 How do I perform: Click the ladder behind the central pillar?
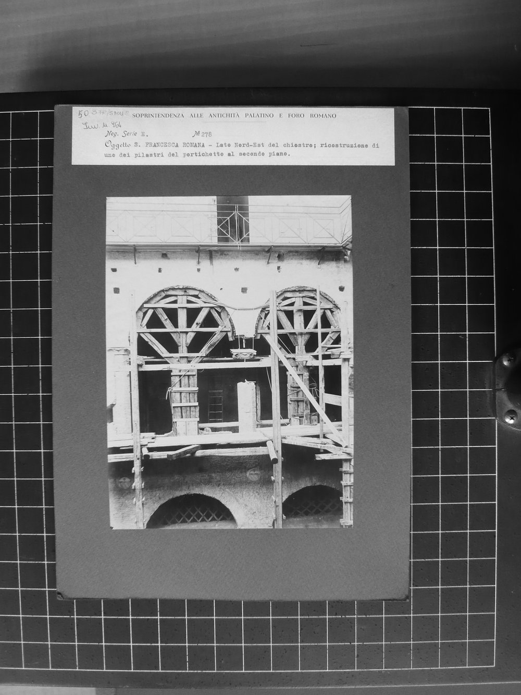click(x=215, y=406)
